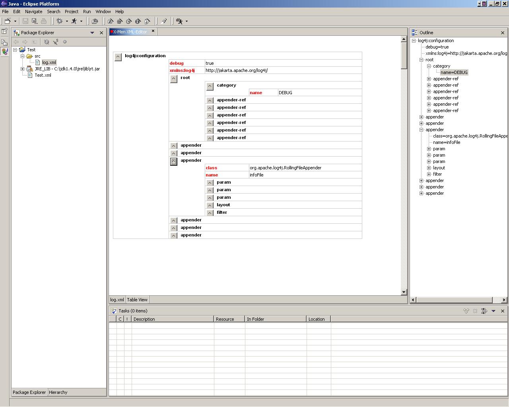509x407 pixels.
Task: Switch to the Hierarchy tab
Action: click(x=58, y=392)
